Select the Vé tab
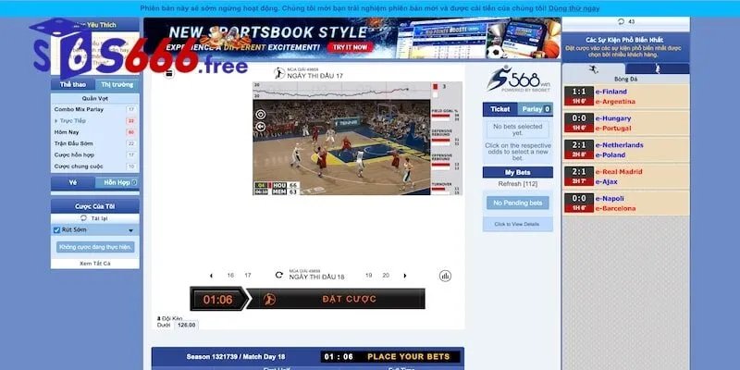 coord(73,183)
